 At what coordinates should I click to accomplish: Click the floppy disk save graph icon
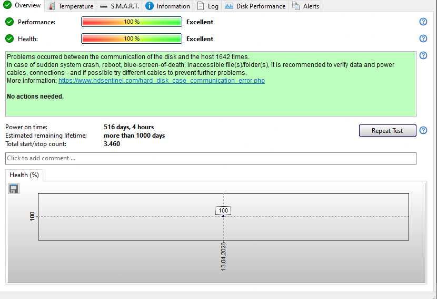click(x=14, y=189)
